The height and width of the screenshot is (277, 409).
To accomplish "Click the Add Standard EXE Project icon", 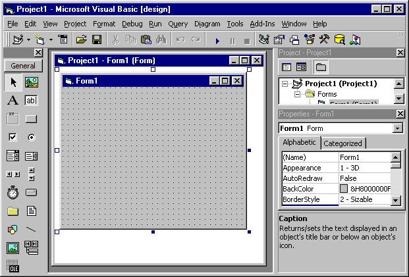I will click(18, 39).
